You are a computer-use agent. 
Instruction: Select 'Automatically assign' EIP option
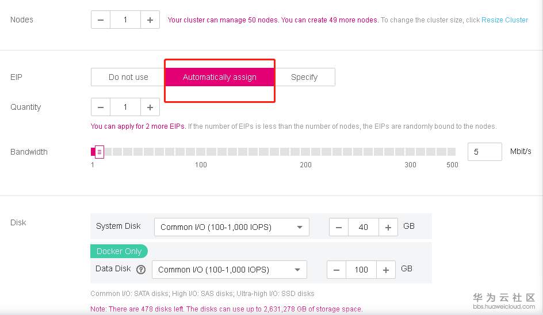pyautogui.click(x=219, y=77)
